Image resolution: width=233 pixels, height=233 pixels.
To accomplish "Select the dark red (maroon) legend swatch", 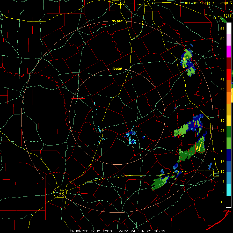I will (229, 63).
